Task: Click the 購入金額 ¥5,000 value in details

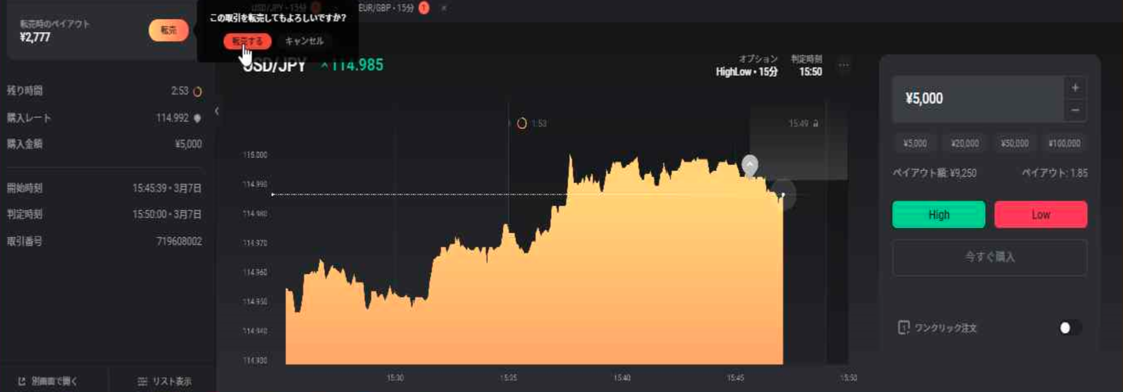Action: tap(188, 144)
